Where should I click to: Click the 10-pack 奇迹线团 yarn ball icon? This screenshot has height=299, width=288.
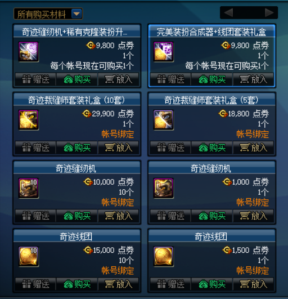(29, 256)
